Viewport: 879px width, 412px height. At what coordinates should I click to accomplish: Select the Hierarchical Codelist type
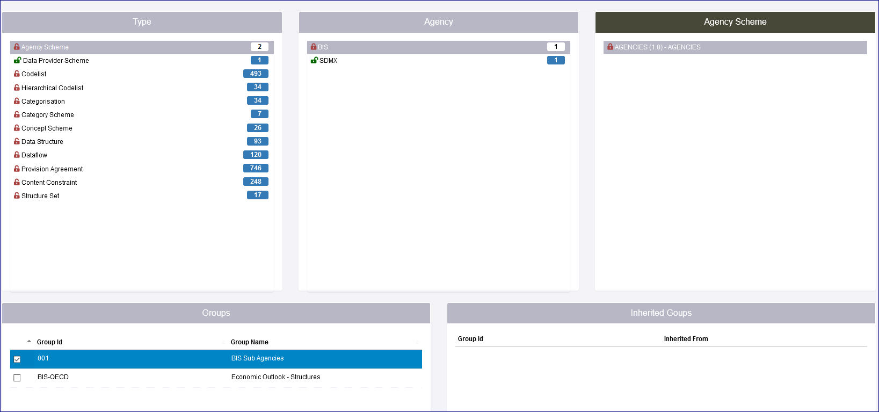pos(52,88)
